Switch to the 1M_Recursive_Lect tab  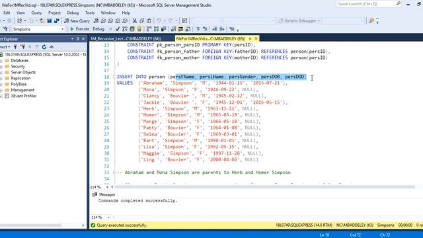[126, 38]
